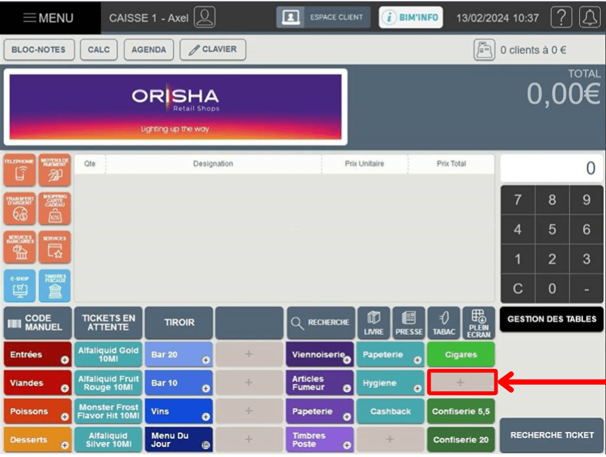
Task: Open the E-Shop blue tile
Action: click(20, 286)
